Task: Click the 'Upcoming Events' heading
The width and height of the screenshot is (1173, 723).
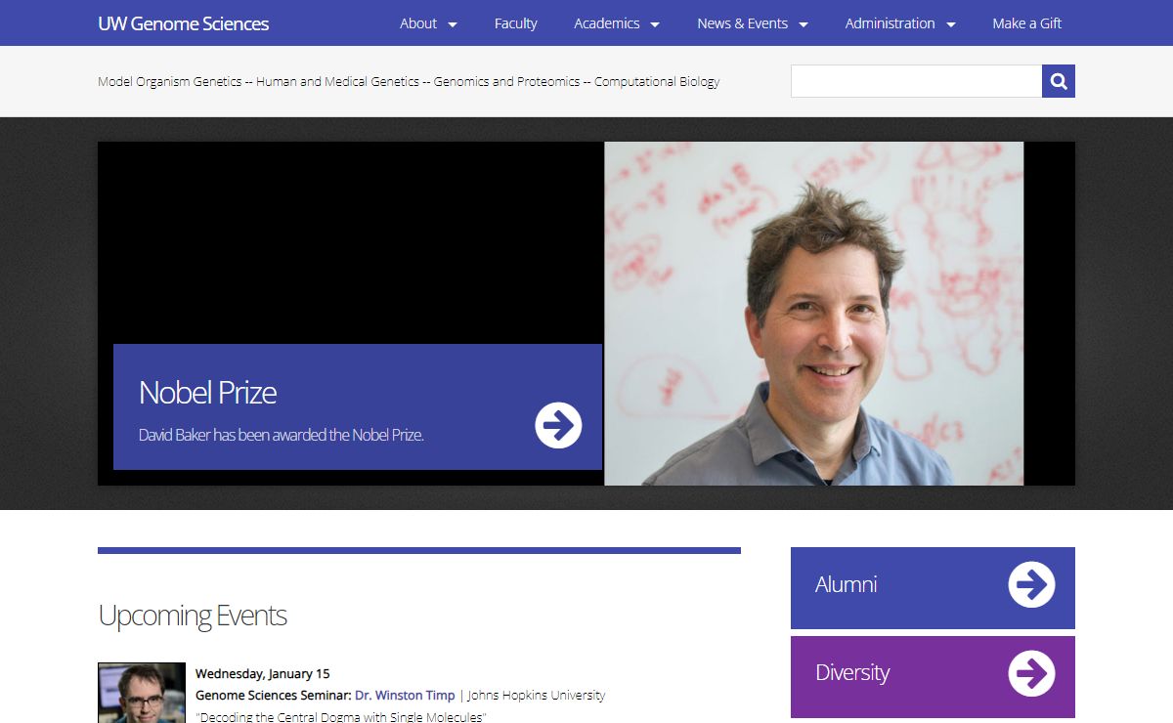Action: click(x=193, y=616)
